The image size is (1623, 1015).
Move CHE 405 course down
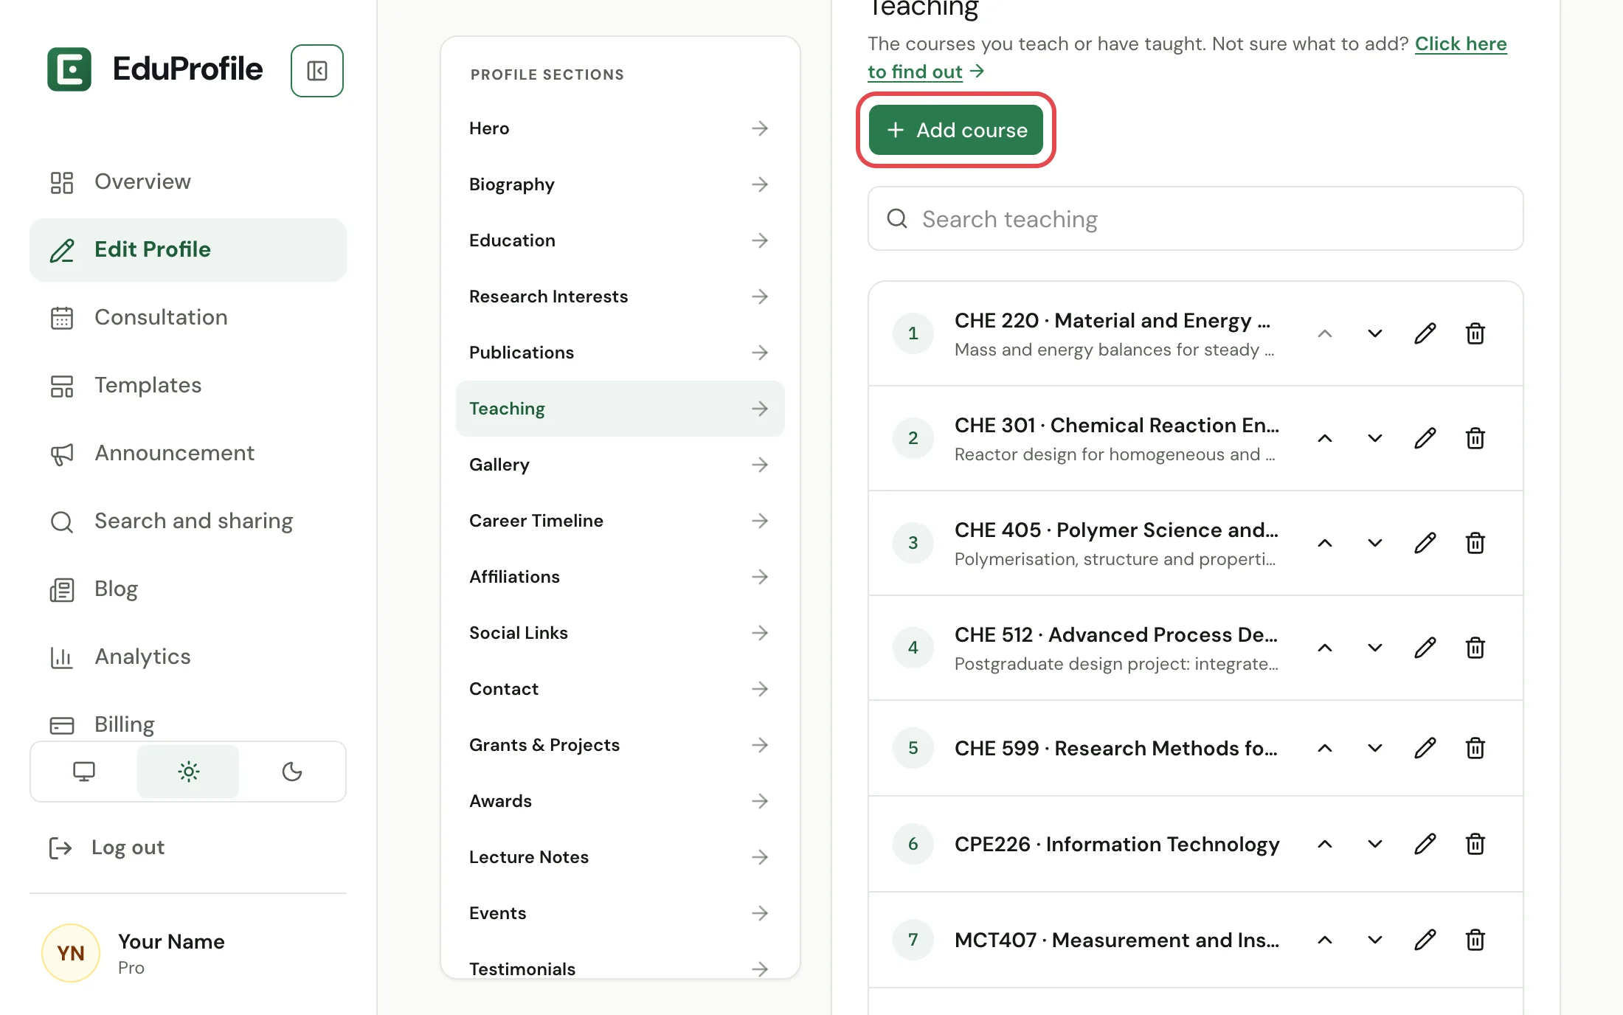coord(1375,543)
